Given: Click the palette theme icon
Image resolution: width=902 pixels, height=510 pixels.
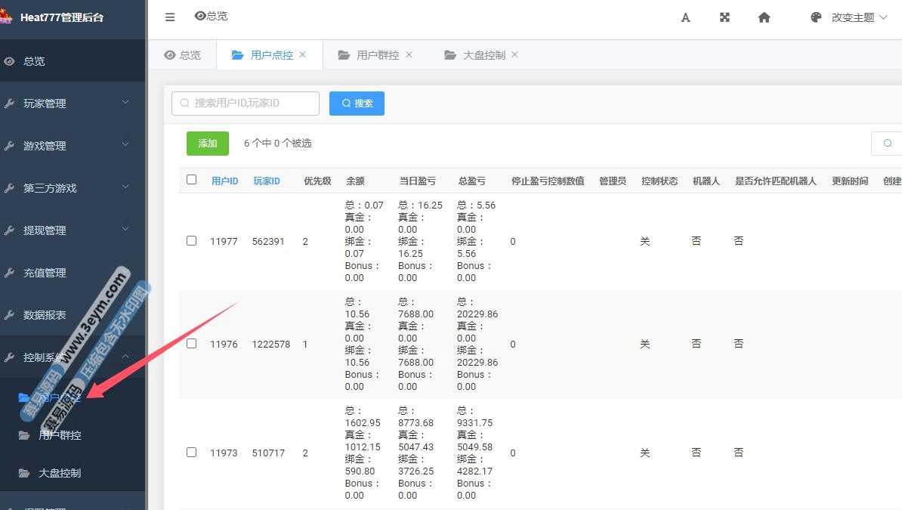Looking at the screenshot, I should point(816,17).
